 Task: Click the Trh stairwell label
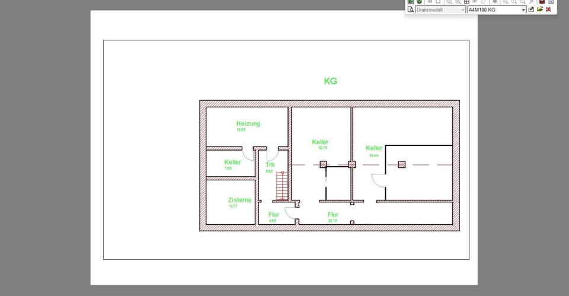270,165
